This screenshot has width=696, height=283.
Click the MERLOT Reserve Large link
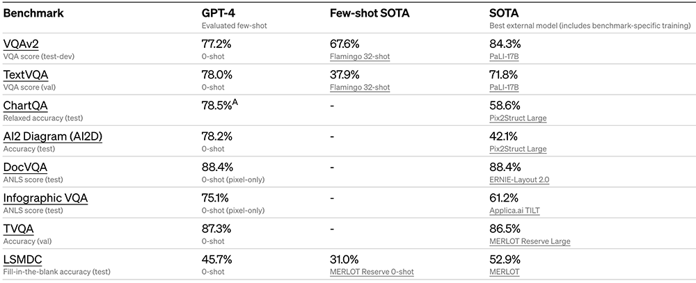point(530,241)
